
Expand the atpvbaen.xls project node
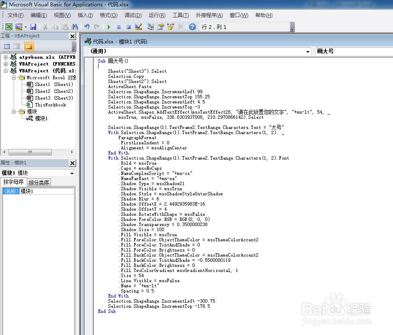coord(6,57)
